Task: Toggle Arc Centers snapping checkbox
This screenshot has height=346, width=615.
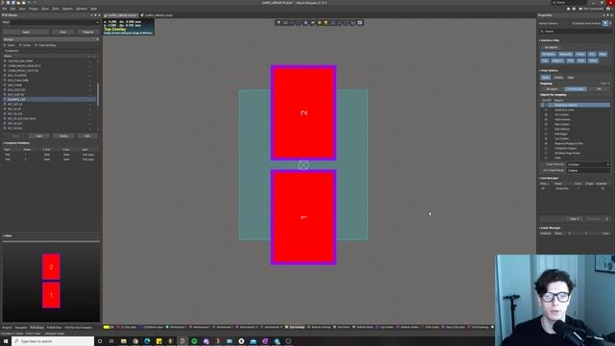Action: [547, 114]
